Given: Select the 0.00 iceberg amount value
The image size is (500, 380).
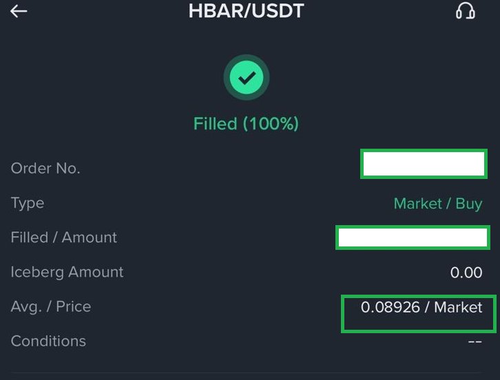Looking at the screenshot, I should click(x=466, y=273).
